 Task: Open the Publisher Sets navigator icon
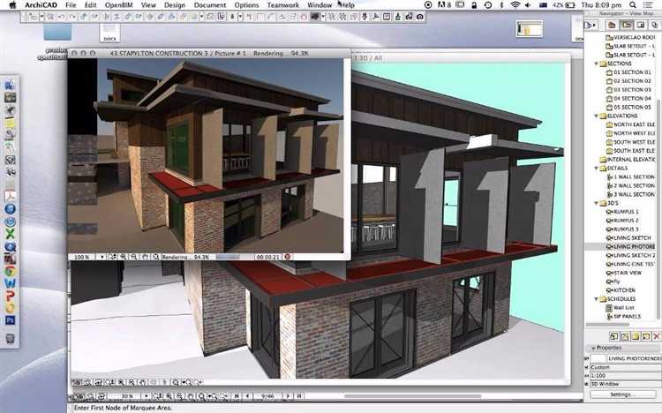(x=654, y=25)
